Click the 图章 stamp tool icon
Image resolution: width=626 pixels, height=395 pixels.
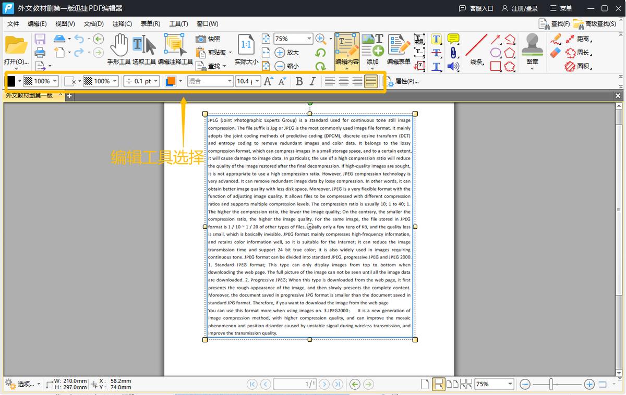click(x=532, y=46)
